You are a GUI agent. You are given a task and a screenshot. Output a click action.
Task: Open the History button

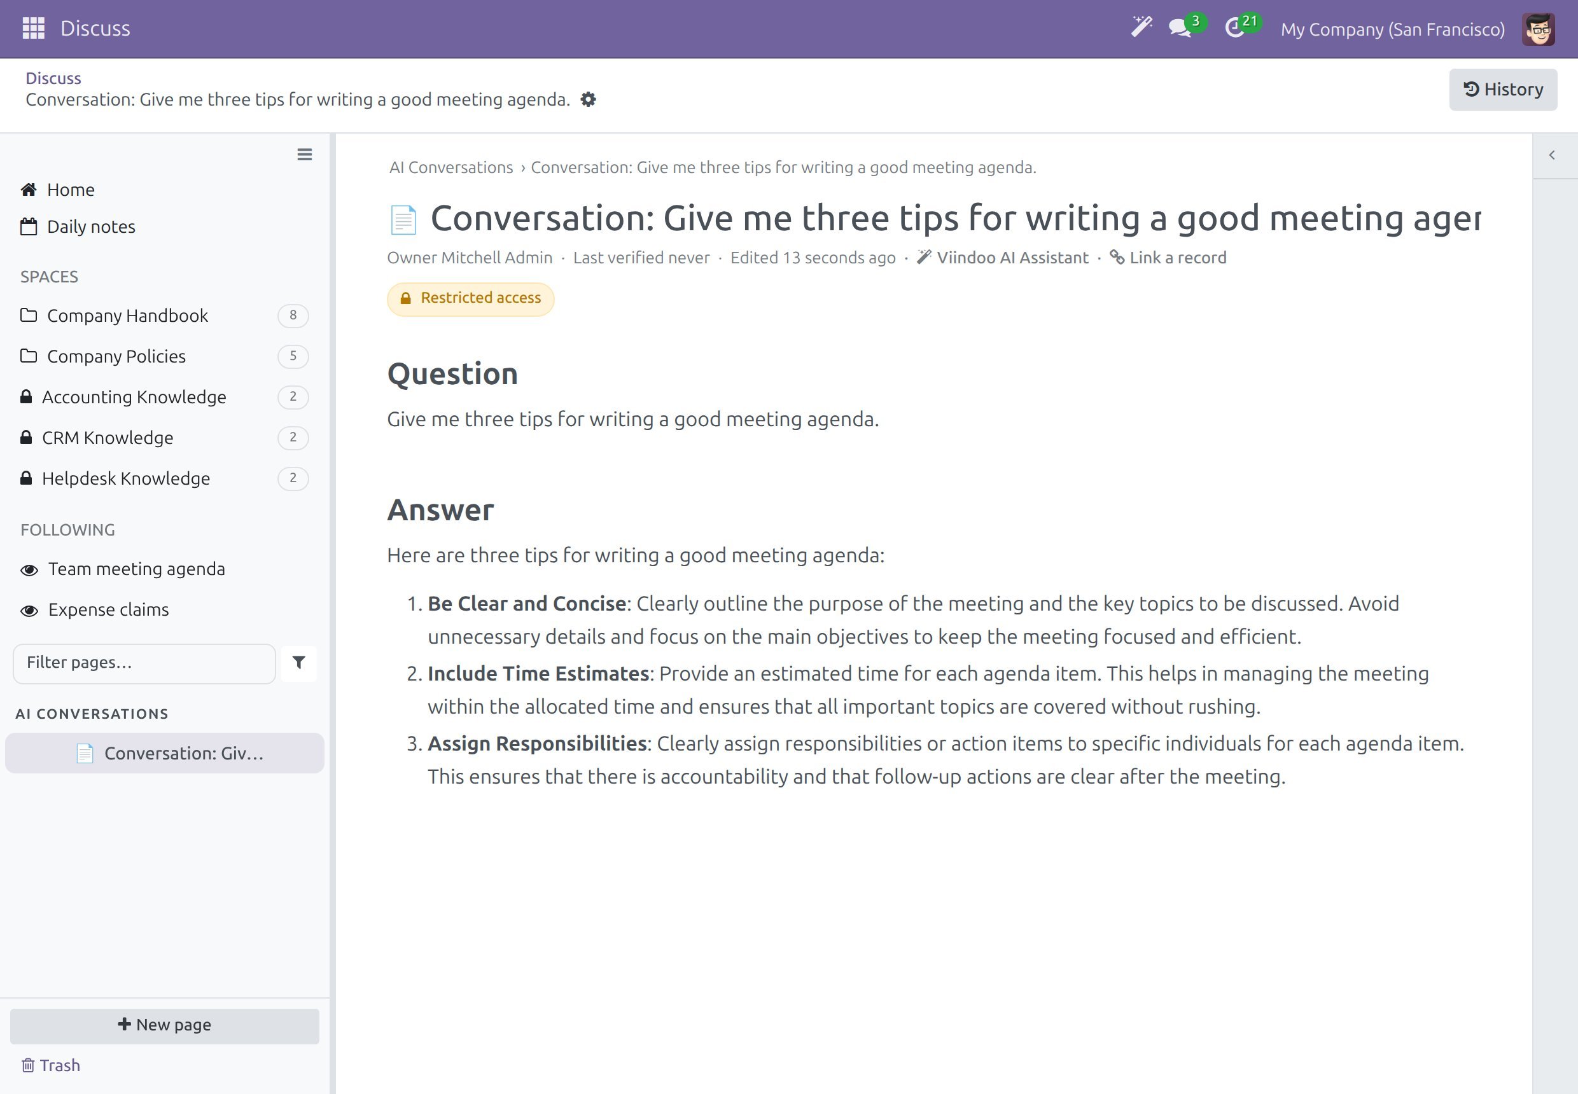1502,90
